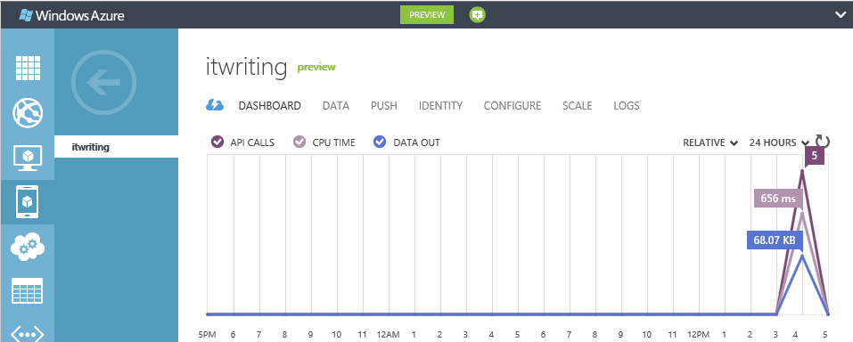Click the green PREVIEW button
The image size is (853, 342).
pyautogui.click(x=427, y=14)
